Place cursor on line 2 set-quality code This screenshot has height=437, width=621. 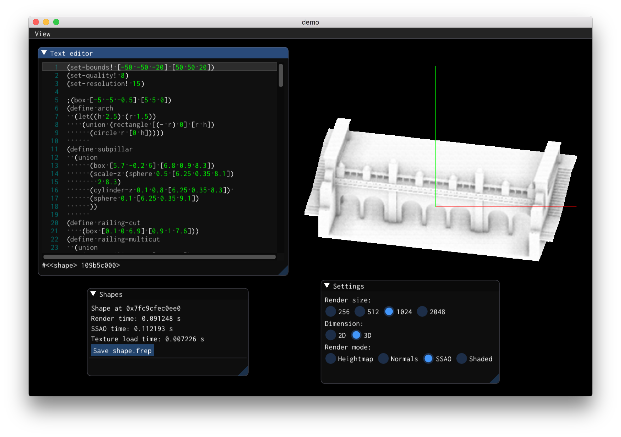pos(97,75)
